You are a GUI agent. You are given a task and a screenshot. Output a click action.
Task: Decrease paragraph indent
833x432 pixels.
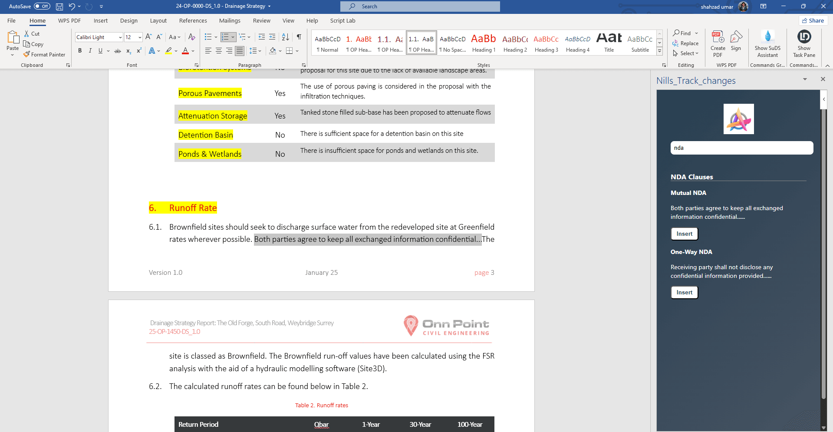pyautogui.click(x=261, y=37)
